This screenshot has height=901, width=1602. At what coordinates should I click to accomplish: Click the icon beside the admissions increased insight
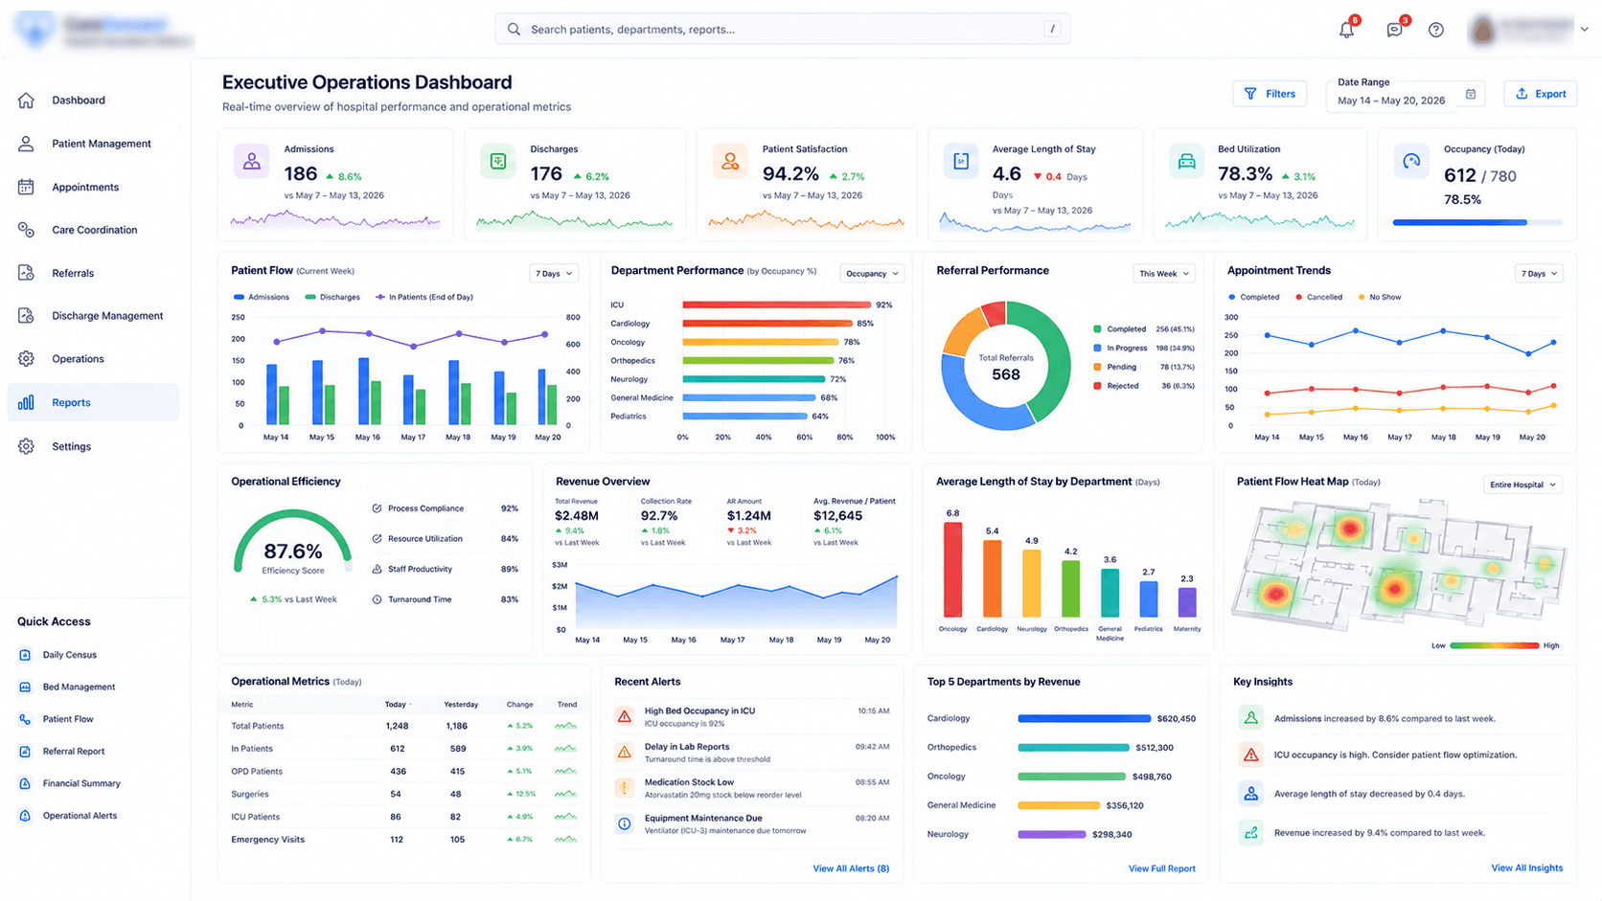[x=1250, y=718]
